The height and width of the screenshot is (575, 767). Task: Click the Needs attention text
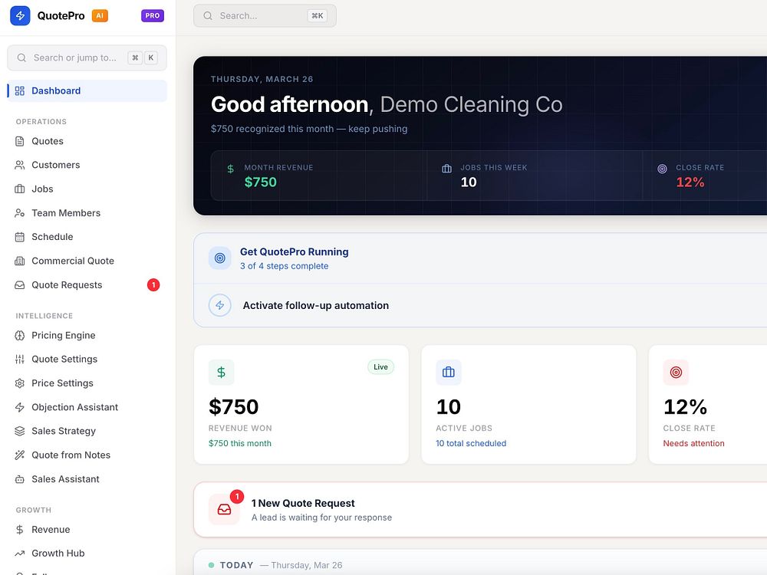click(x=693, y=443)
